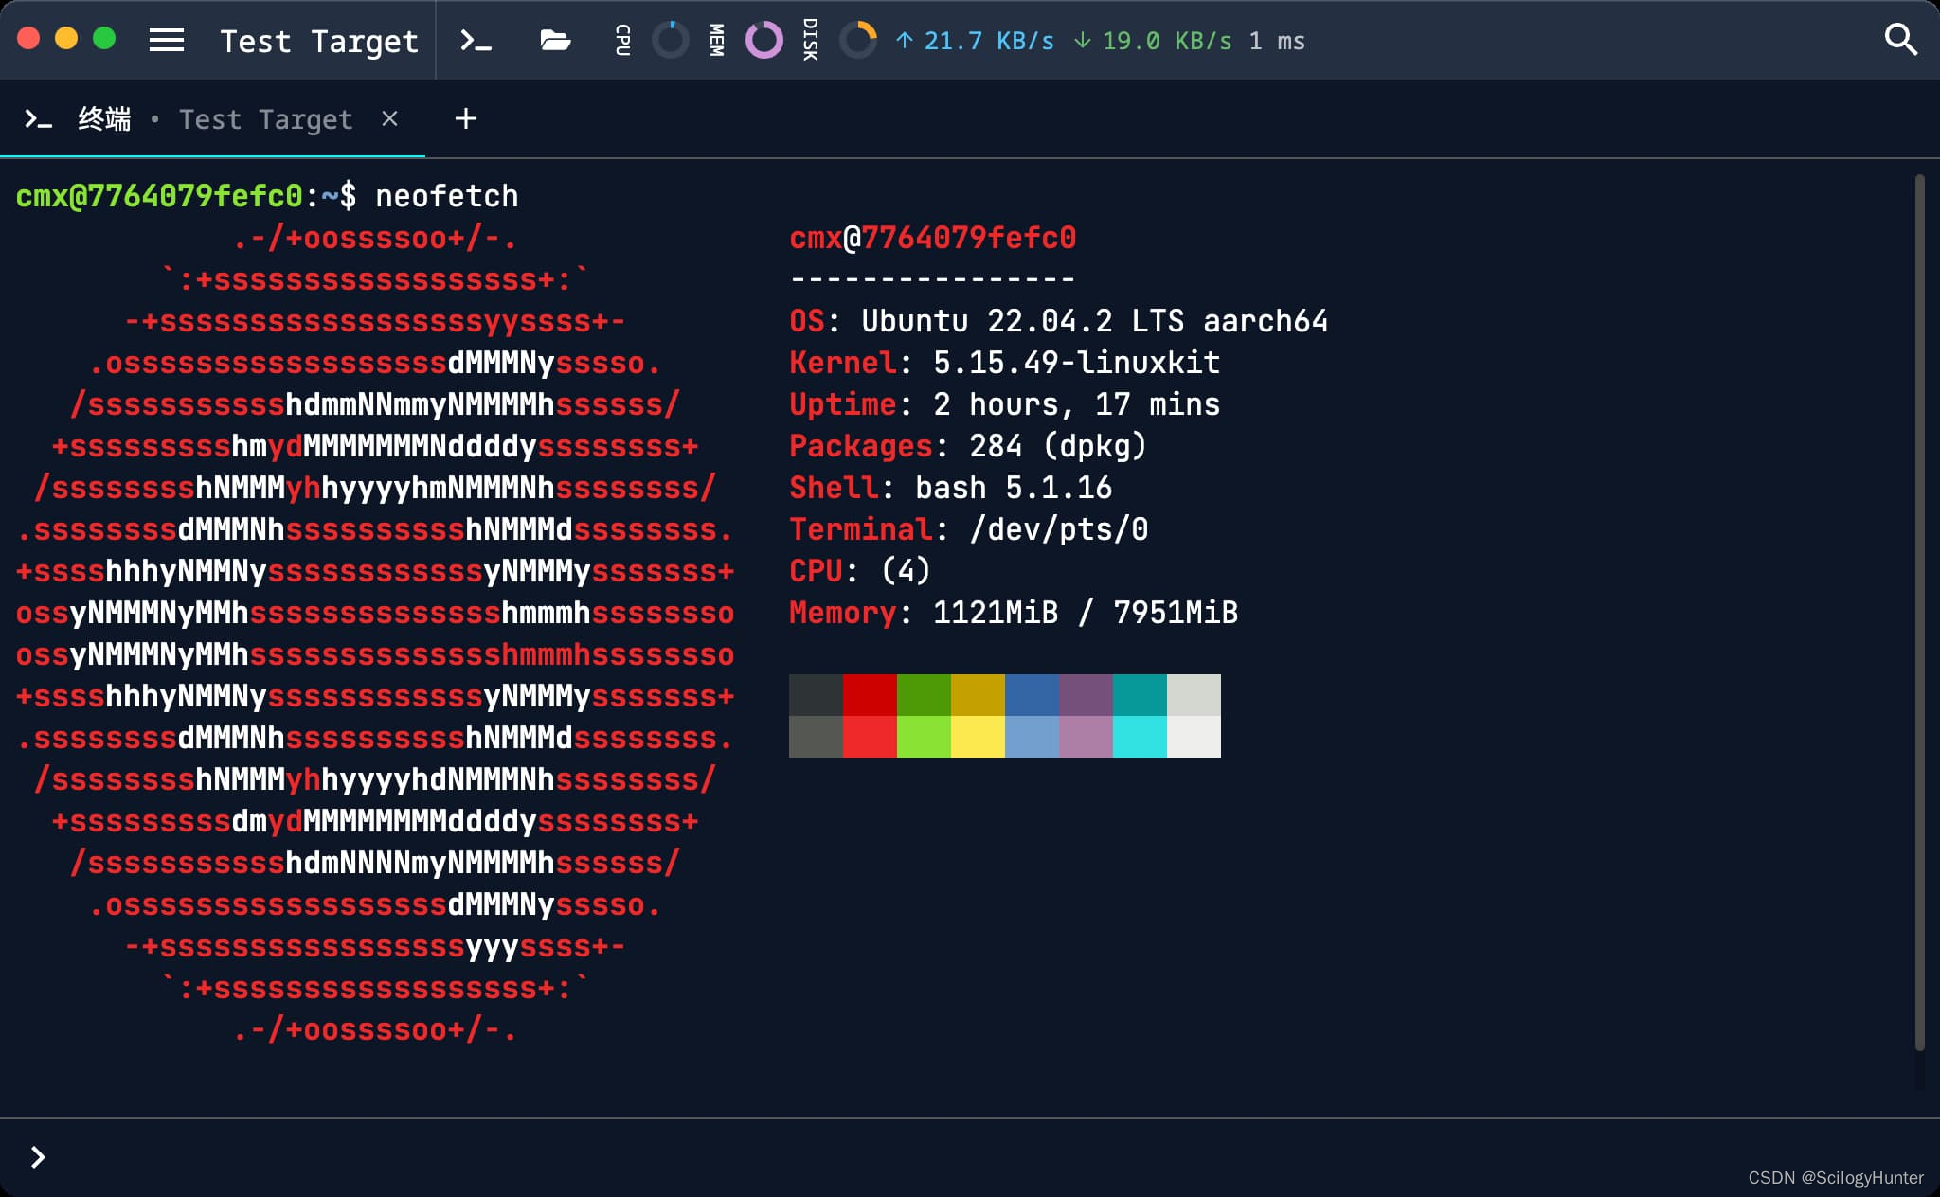Click the light purple color block, bottom row
Viewport: 1940px width, 1197px height.
point(1086,737)
